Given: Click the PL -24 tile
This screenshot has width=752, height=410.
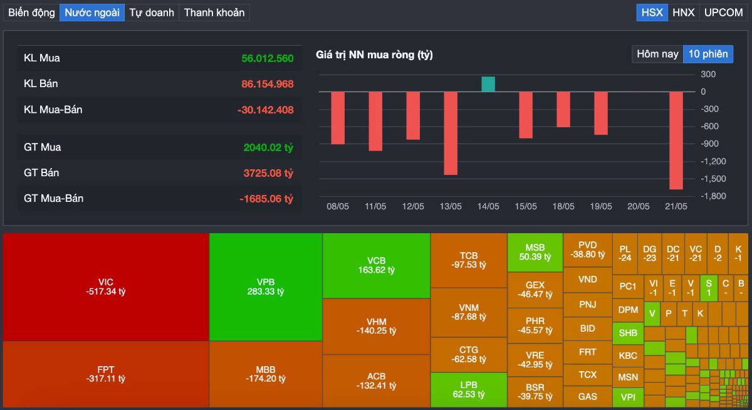Looking at the screenshot, I should tap(625, 253).
